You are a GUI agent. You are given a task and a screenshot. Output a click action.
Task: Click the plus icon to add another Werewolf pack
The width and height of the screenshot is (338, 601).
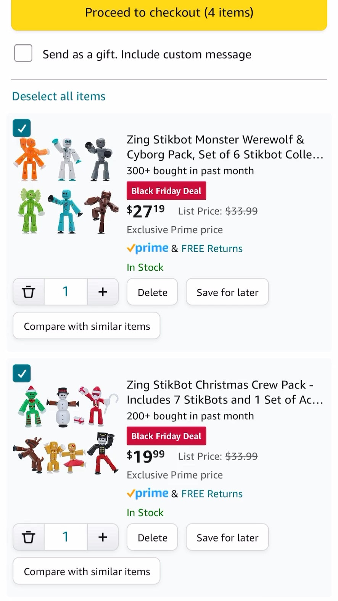[103, 292]
